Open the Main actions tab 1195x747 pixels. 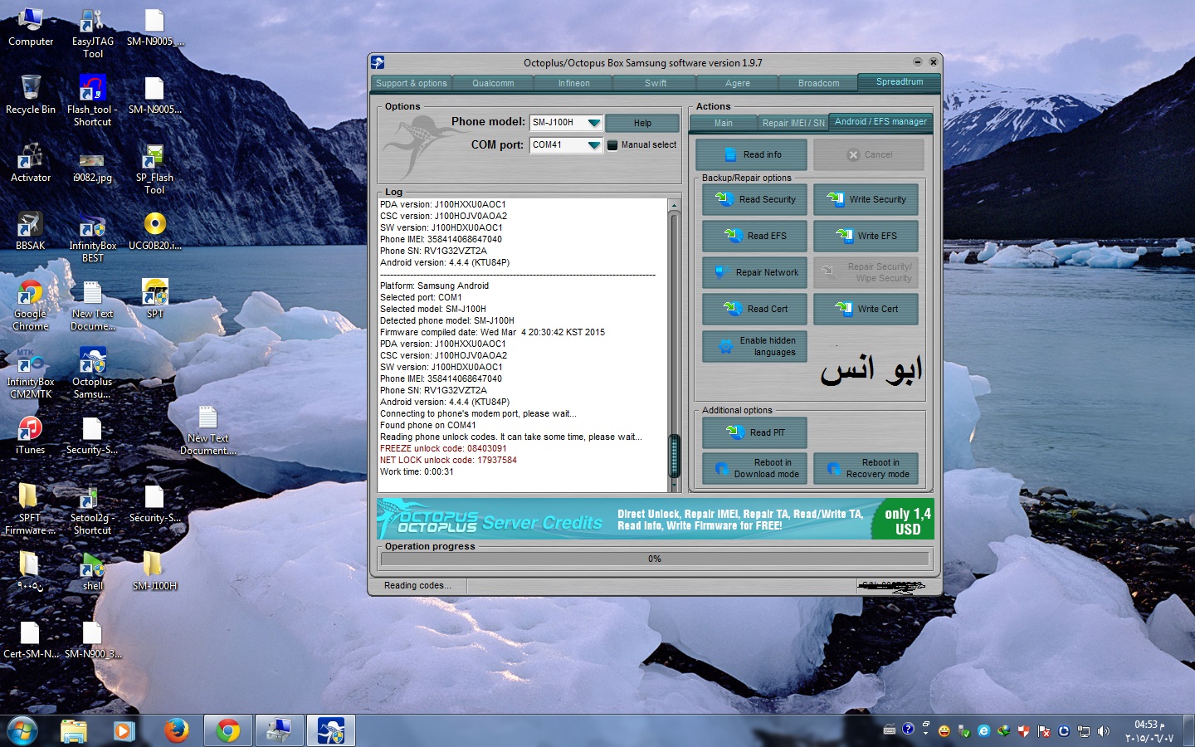pyautogui.click(x=724, y=123)
